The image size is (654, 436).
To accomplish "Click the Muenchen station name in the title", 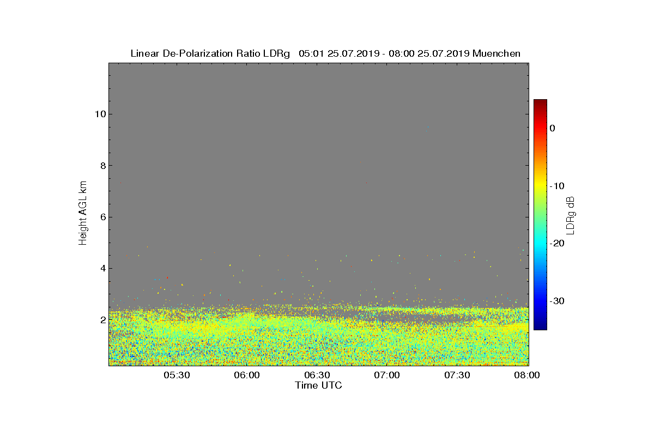I will pyautogui.click(x=496, y=53).
